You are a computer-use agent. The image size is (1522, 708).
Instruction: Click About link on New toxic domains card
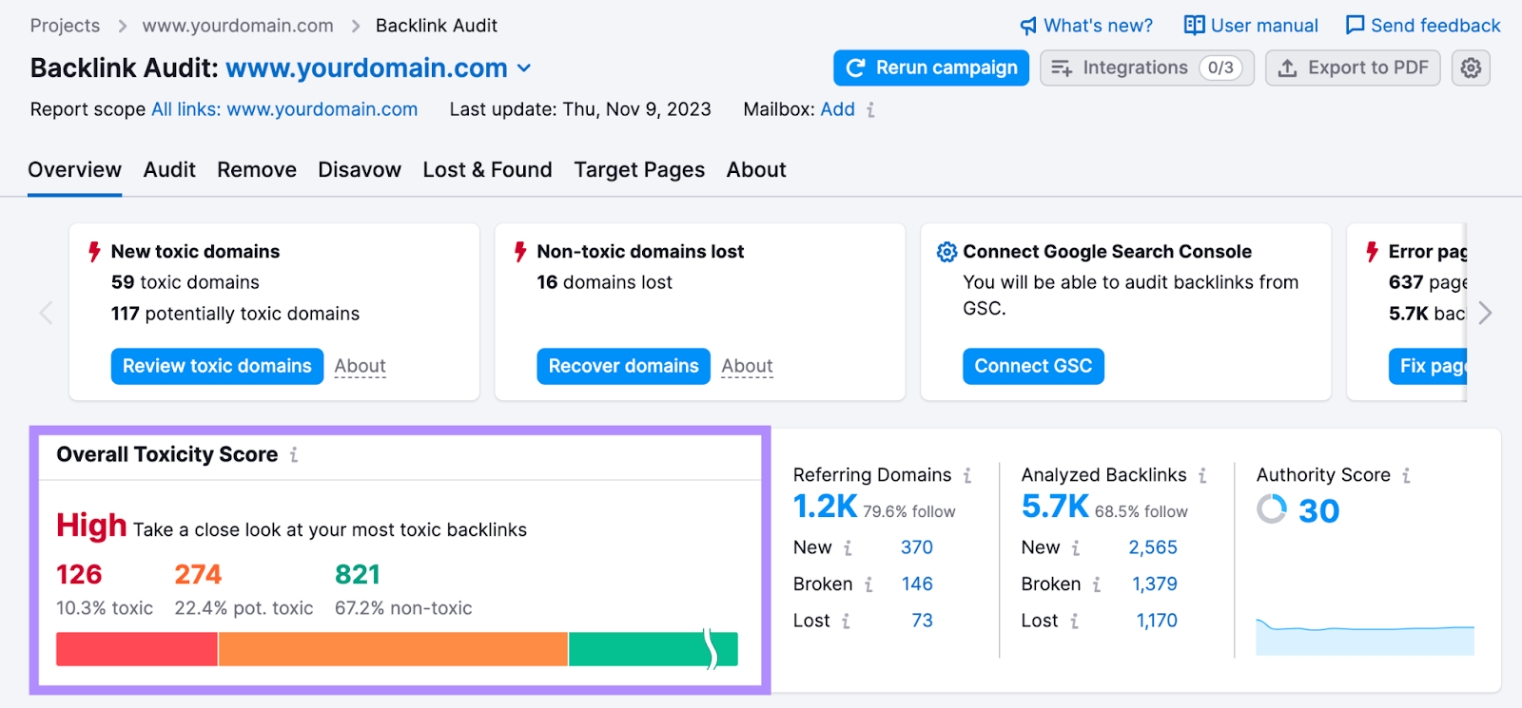360,366
